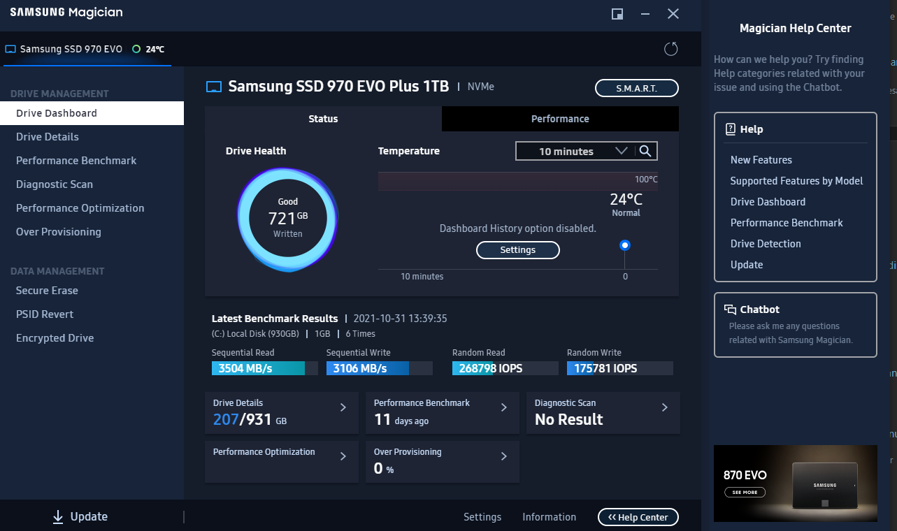Click the 24°C Normal temperature reading
The image size is (897, 531).
pyautogui.click(x=626, y=204)
